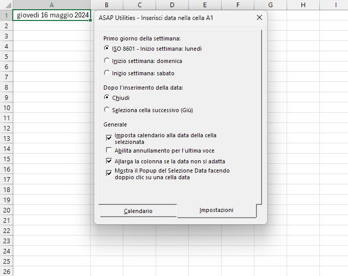Switch to the Calendario tab
Viewport: 348px width, 276px height.
(138, 211)
